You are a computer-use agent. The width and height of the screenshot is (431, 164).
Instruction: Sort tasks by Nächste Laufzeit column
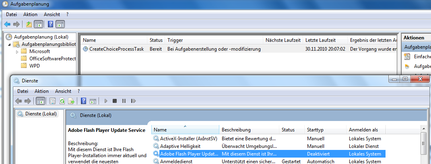(283, 40)
